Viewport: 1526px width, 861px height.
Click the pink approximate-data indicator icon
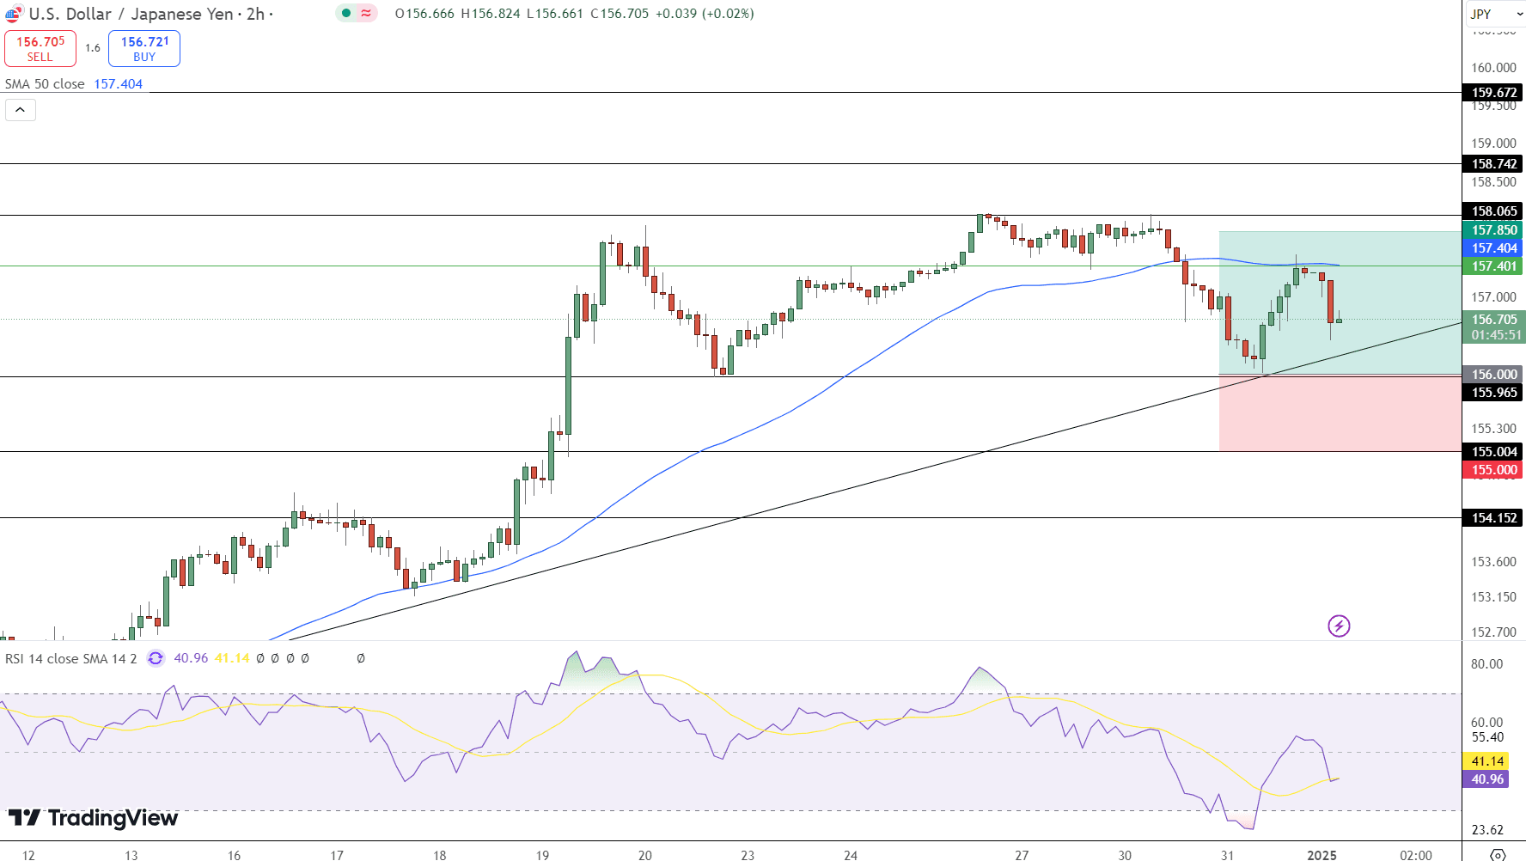pos(366,13)
